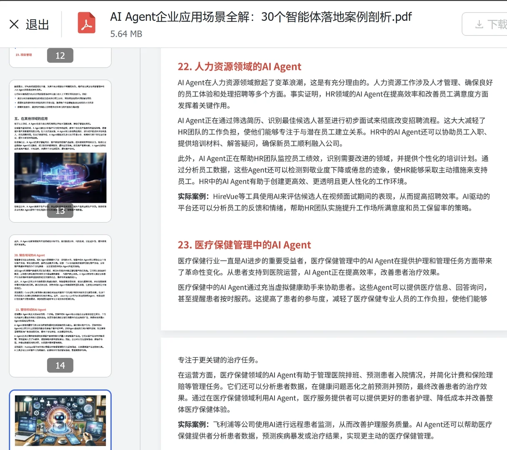The height and width of the screenshot is (450, 507).
Task: Click the page 12 number badge
Action: pyautogui.click(x=60, y=55)
